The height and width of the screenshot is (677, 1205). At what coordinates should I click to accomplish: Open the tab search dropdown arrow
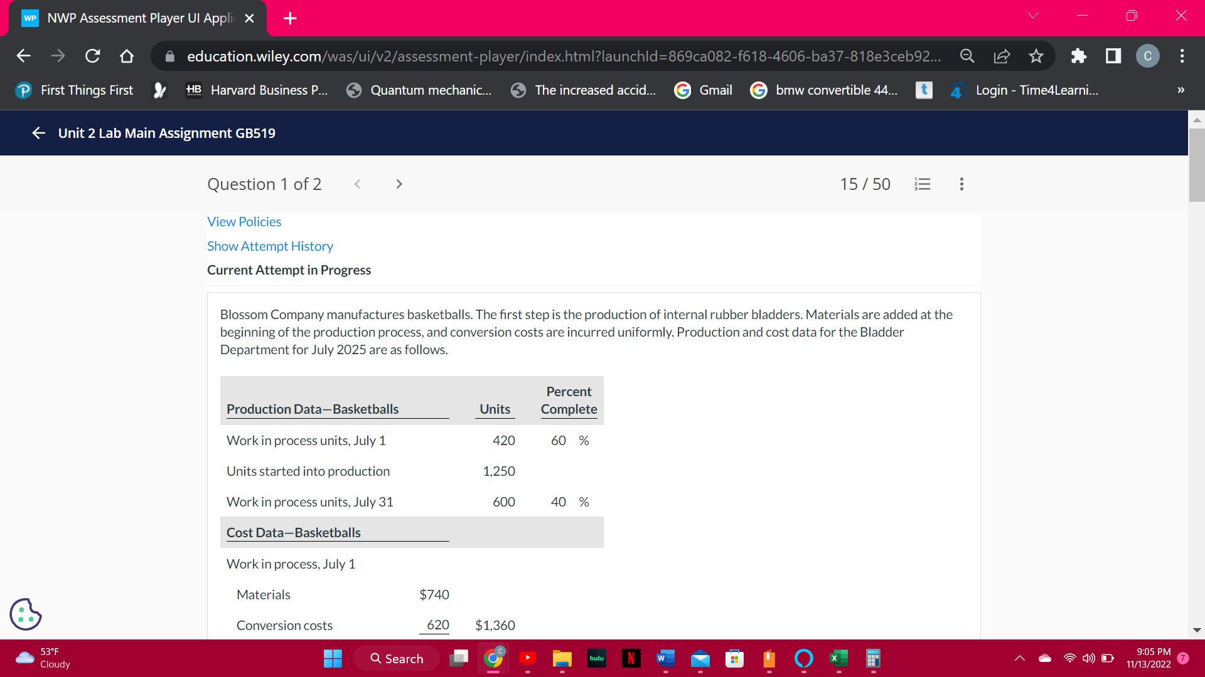(1033, 16)
